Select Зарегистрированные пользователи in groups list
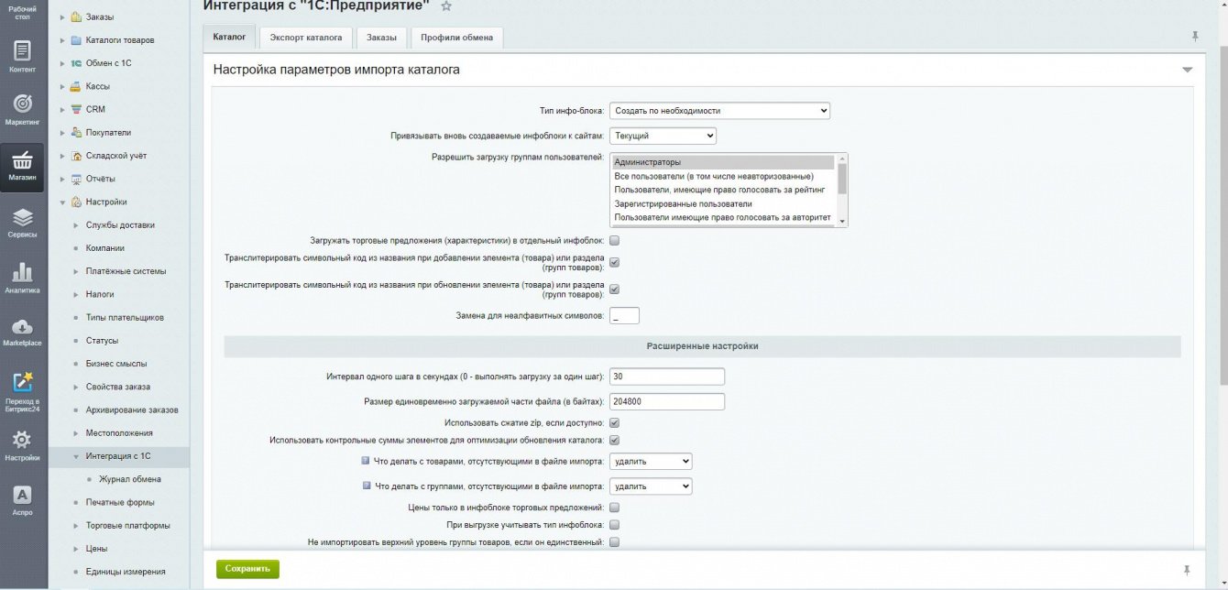 click(x=724, y=203)
